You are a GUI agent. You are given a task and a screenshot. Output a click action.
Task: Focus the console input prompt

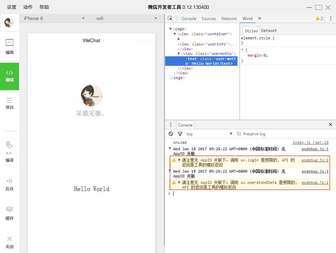click(251, 194)
